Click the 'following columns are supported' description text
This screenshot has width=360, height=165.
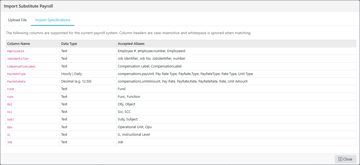[x=128, y=33]
